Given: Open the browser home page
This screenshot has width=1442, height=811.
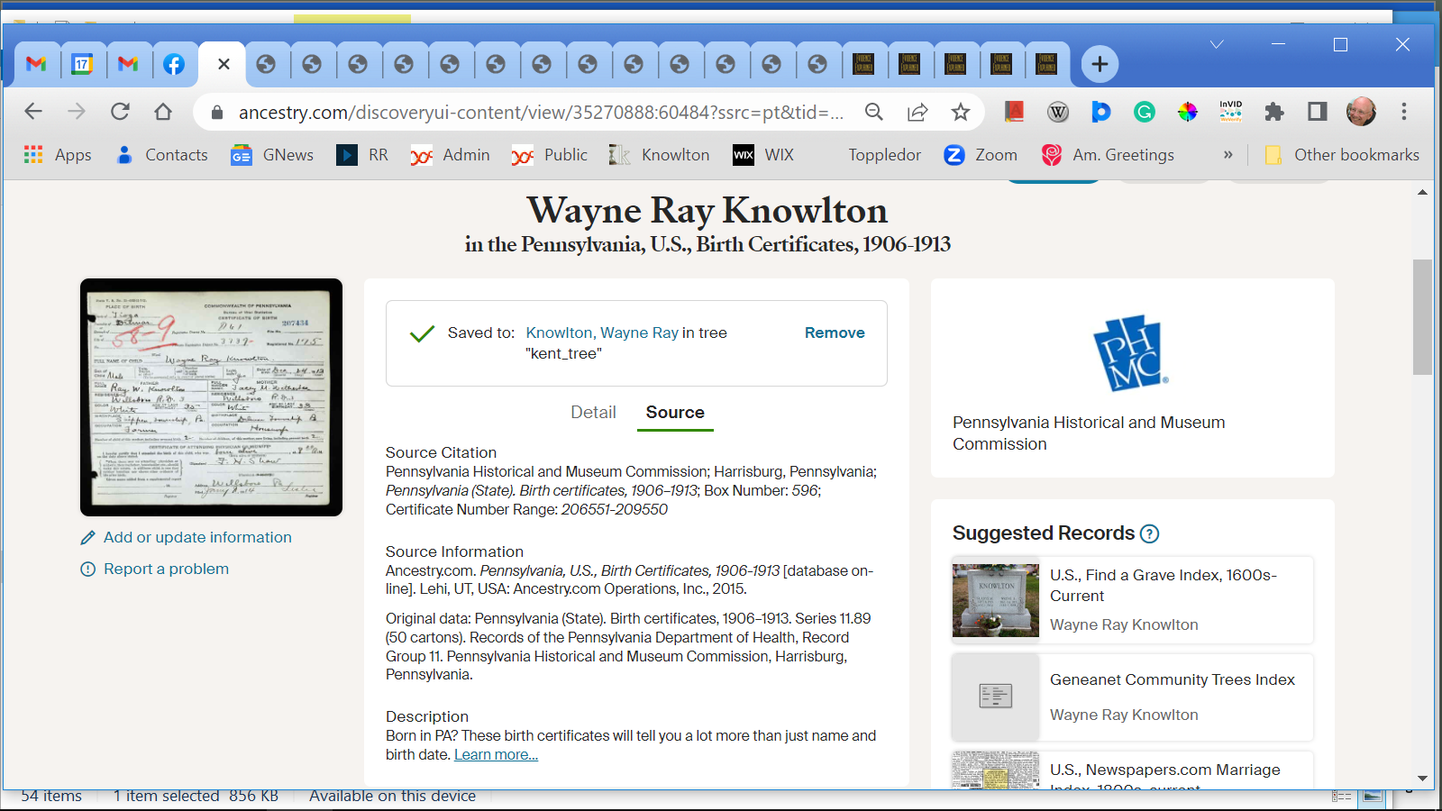Looking at the screenshot, I should (163, 112).
